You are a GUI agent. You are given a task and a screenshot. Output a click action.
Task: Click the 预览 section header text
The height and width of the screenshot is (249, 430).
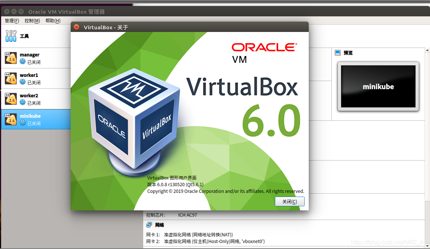click(x=348, y=53)
